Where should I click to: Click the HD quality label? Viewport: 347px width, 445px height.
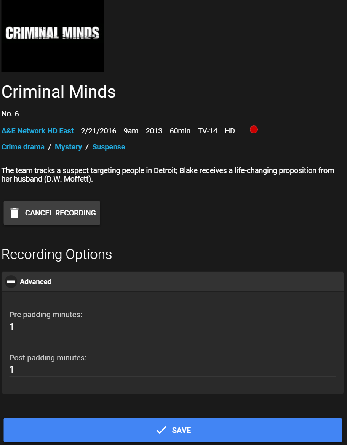(x=230, y=131)
